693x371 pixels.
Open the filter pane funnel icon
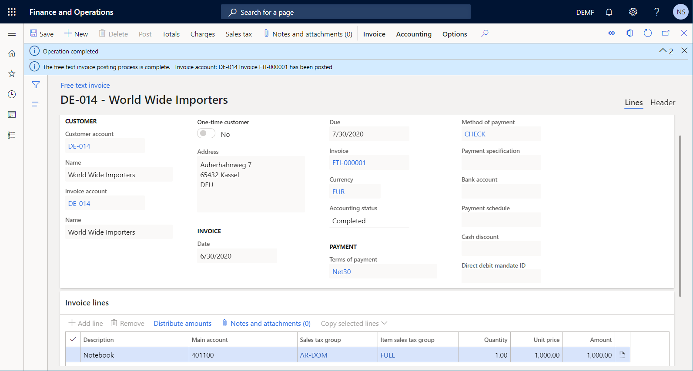coord(36,85)
